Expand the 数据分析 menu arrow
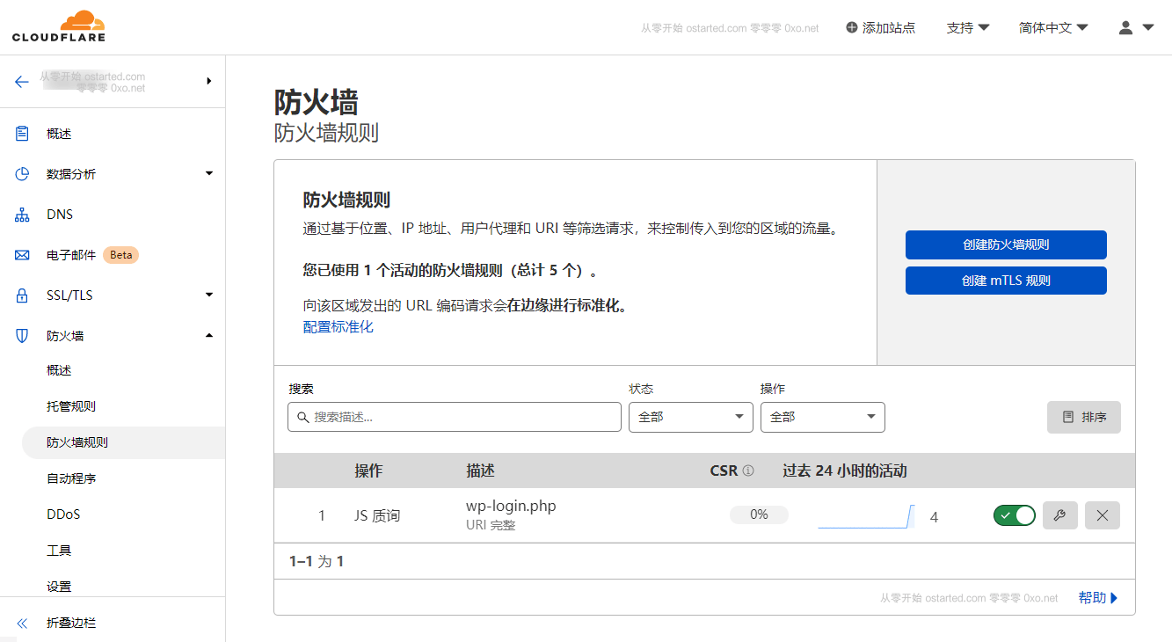 click(209, 173)
